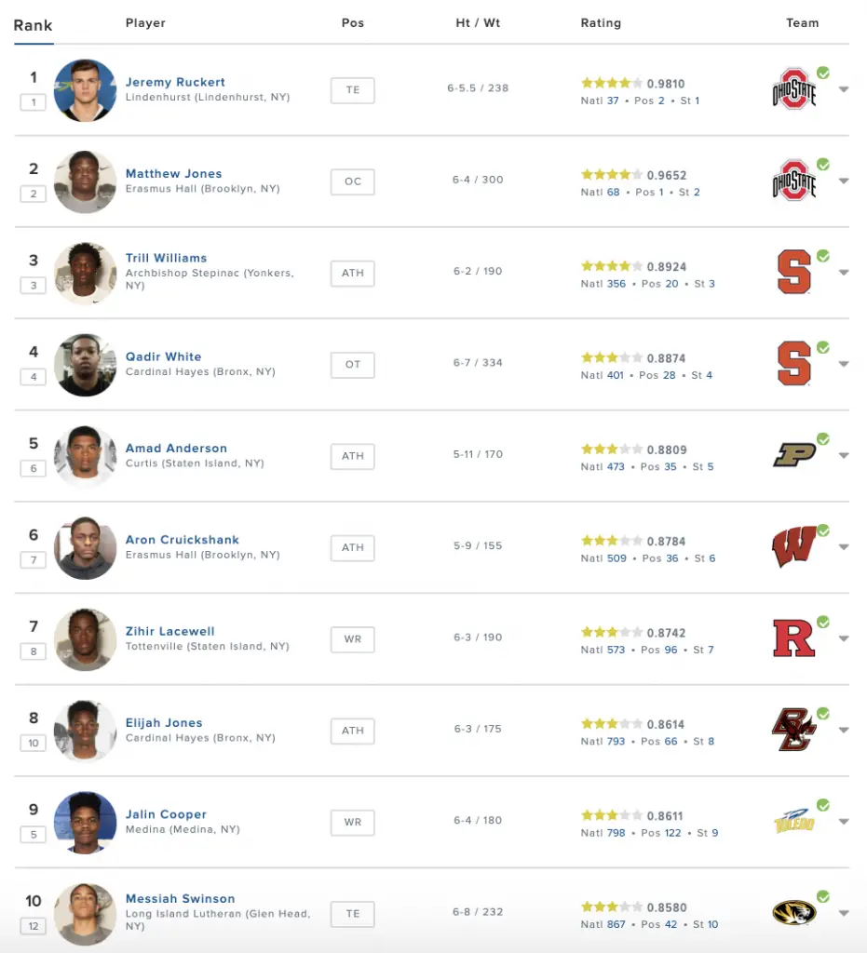The image size is (867, 953).
Task: Sort by the Rank column header
Action: [33, 25]
